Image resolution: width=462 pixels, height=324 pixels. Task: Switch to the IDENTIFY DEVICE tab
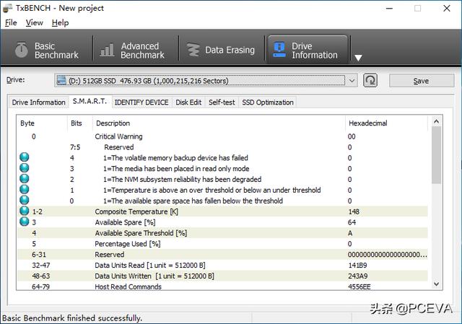tap(141, 102)
